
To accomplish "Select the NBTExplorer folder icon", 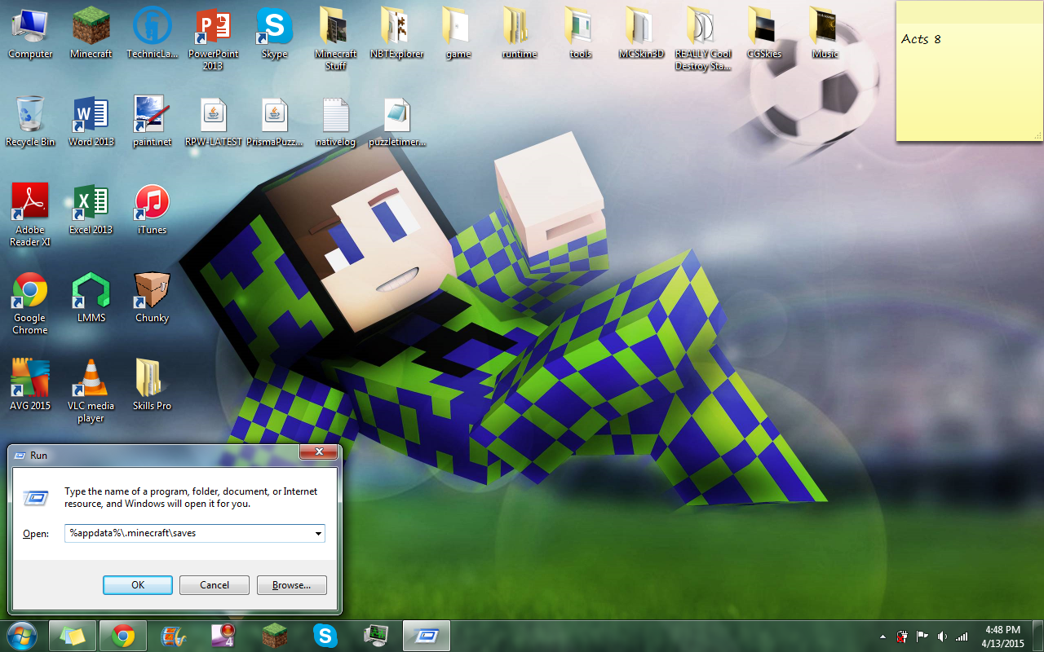I will tap(396, 33).
